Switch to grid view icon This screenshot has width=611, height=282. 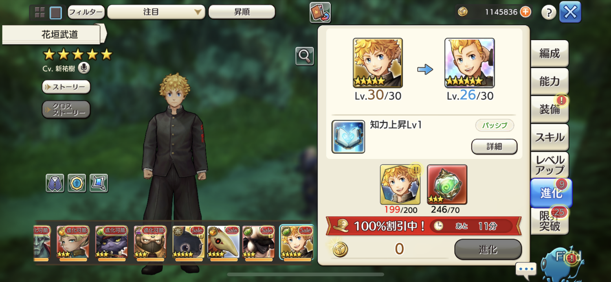(x=40, y=13)
